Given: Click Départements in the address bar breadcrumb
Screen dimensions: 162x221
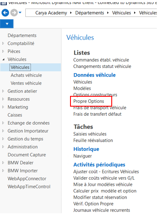Looking at the screenshot, I should (x=89, y=13).
